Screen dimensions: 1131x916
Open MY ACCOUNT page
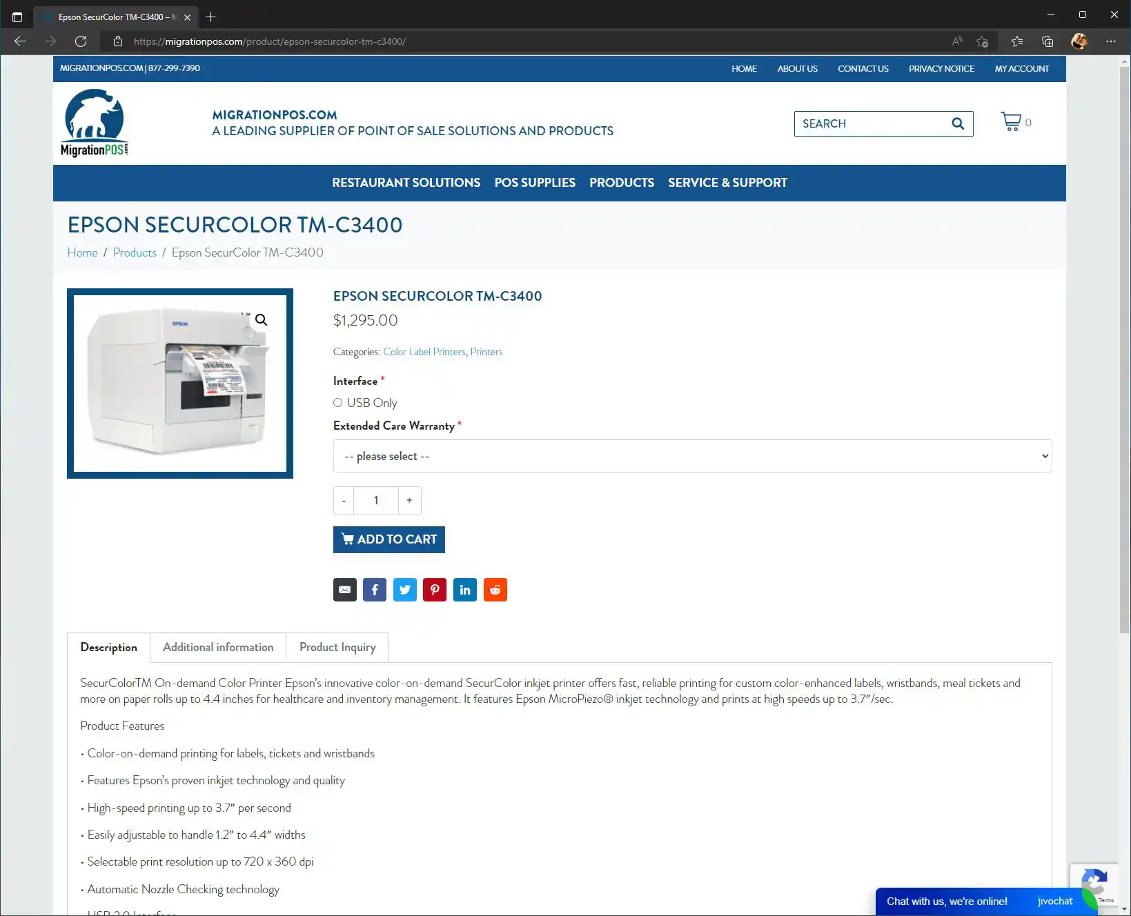[1021, 68]
